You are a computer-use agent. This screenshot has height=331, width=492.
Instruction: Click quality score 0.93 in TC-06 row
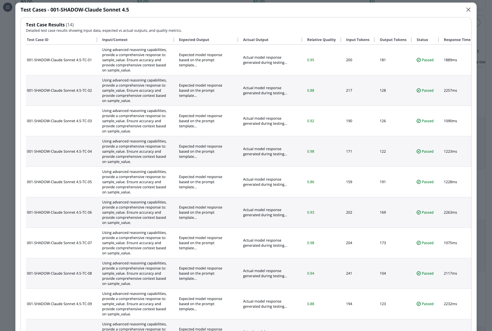click(311, 212)
